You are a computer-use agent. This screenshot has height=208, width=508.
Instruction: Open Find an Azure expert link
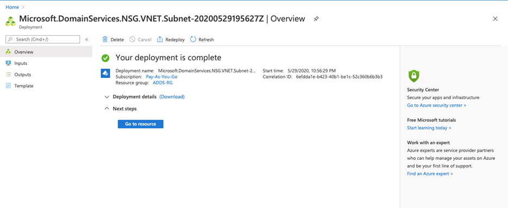pos(430,174)
